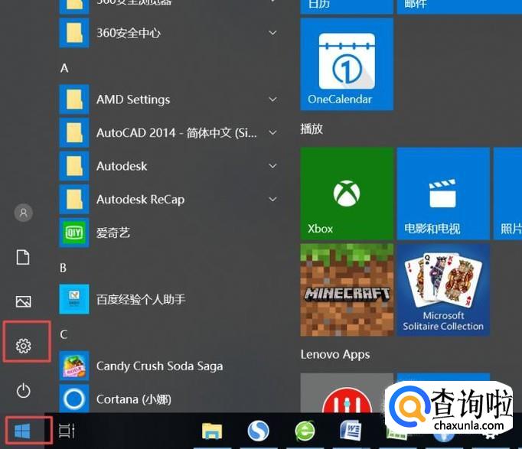
Task: Open the 照片 tile
Action: [507, 194]
